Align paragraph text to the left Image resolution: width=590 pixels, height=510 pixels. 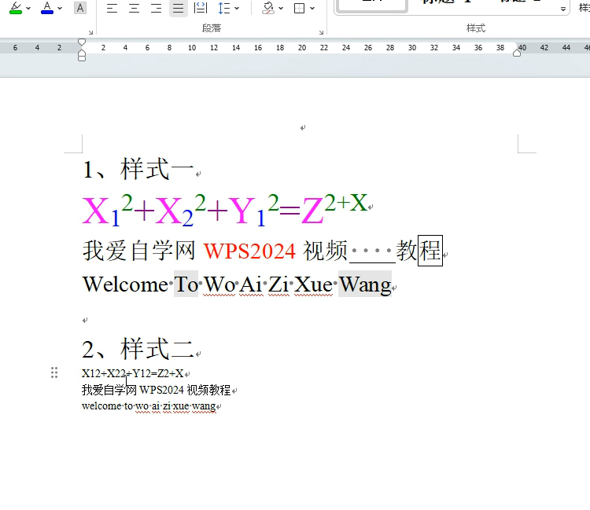click(x=112, y=8)
